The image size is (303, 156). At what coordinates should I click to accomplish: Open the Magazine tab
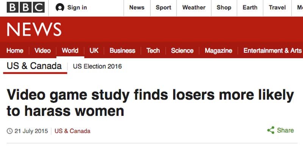click(219, 51)
